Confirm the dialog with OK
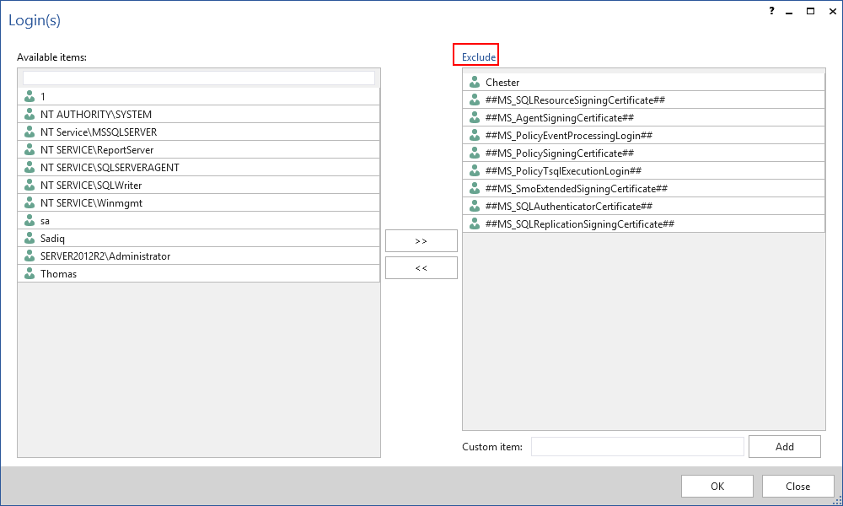 (x=717, y=486)
